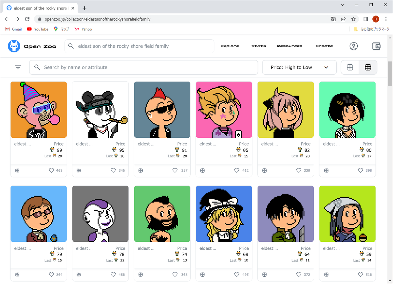Screen dimensions: 393x284
Task: Click snowflake icon on card priced 82
Action: coord(264,170)
